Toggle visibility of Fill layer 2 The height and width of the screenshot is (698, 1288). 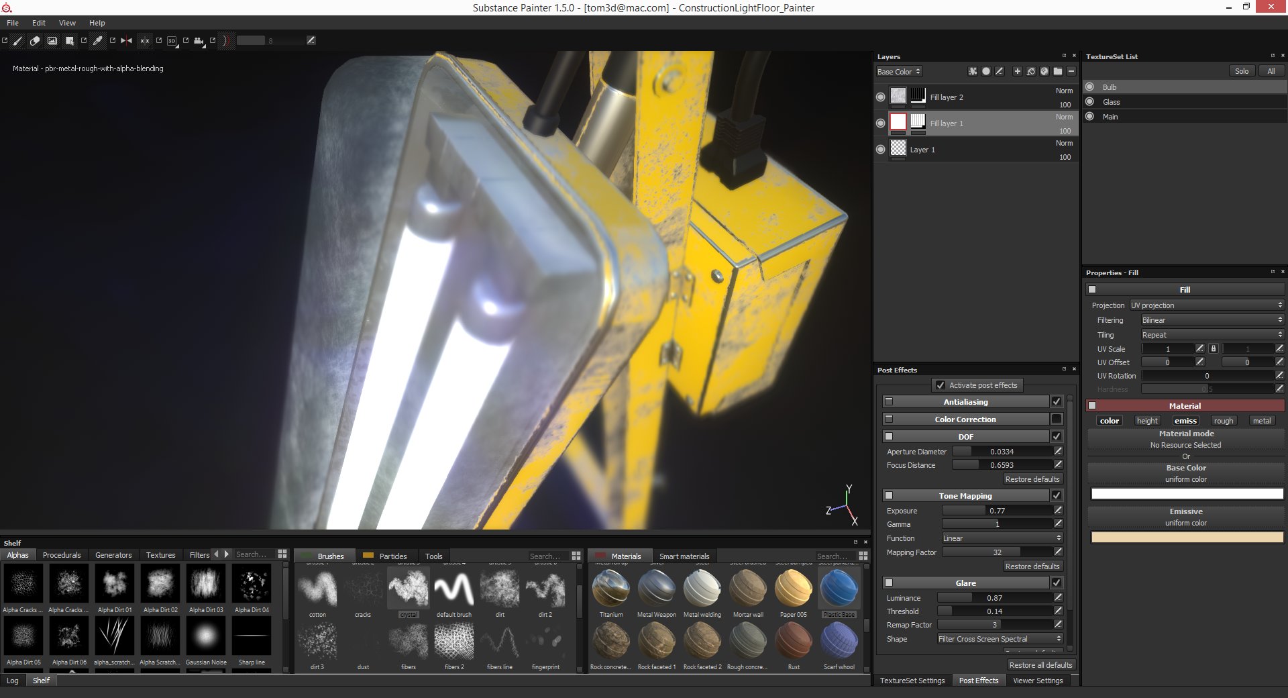pyautogui.click(x=881, y=96)
